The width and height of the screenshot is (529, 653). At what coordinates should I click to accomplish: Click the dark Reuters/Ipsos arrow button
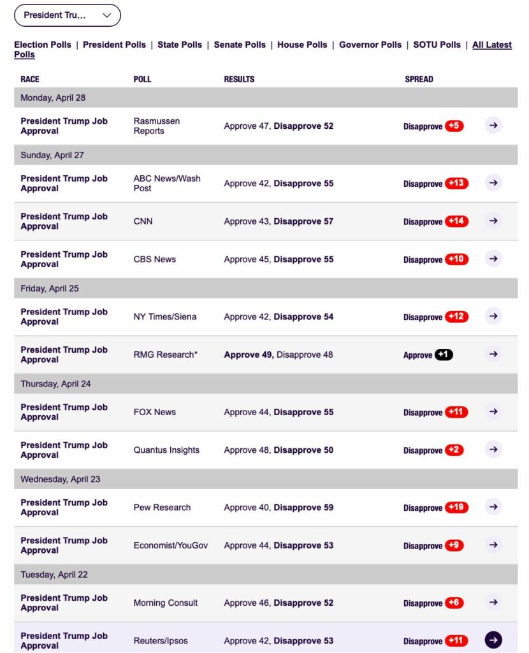(493, 640)
